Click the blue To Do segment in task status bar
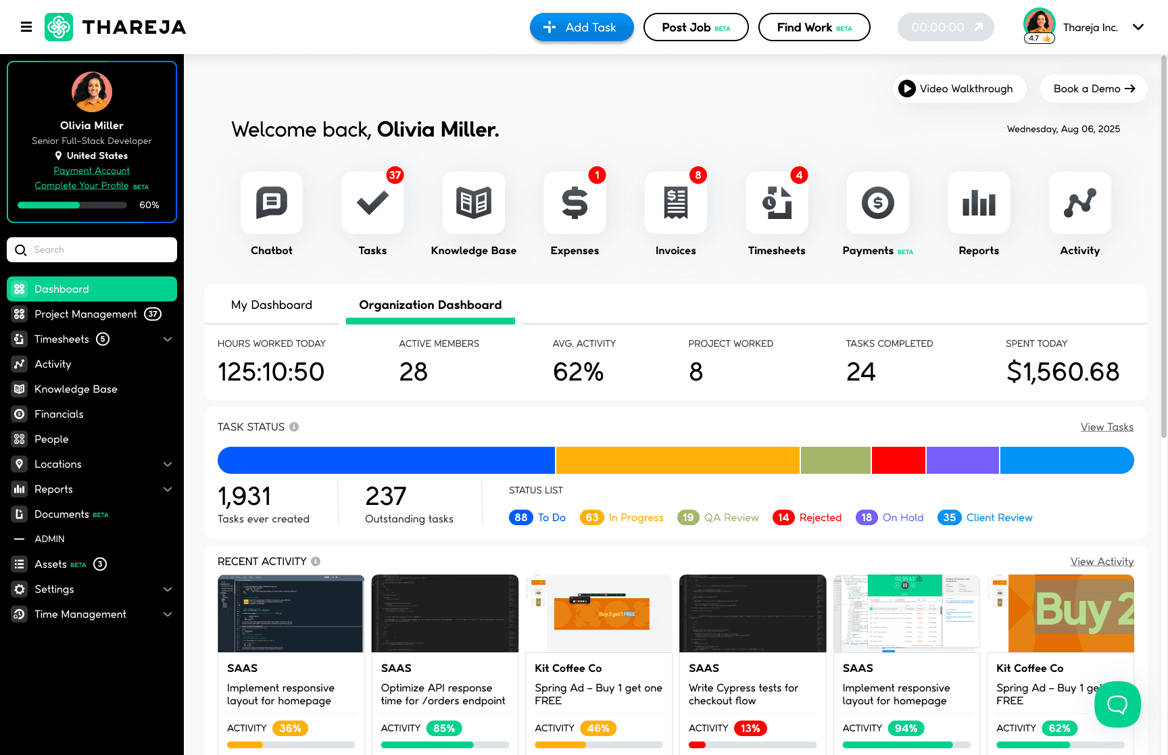This screenshot has width=1168, height=755. 385,460
